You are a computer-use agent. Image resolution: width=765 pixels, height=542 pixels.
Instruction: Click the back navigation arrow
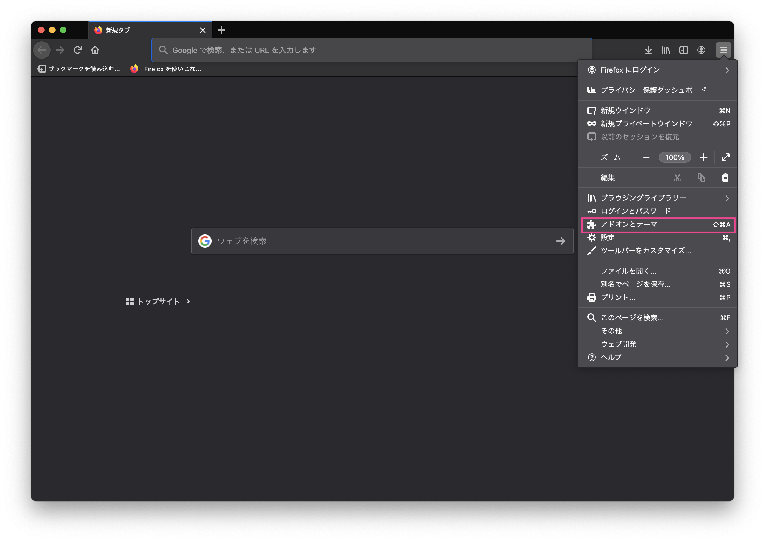(42, 50)
